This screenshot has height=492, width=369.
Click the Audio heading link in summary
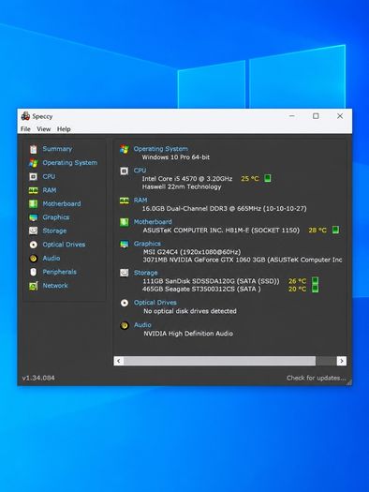point(142,325)
